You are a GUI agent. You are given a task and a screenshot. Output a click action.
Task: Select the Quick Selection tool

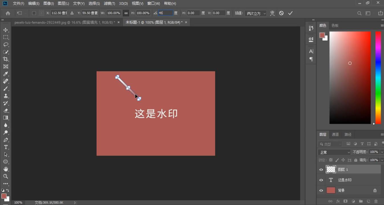[6, 52]
